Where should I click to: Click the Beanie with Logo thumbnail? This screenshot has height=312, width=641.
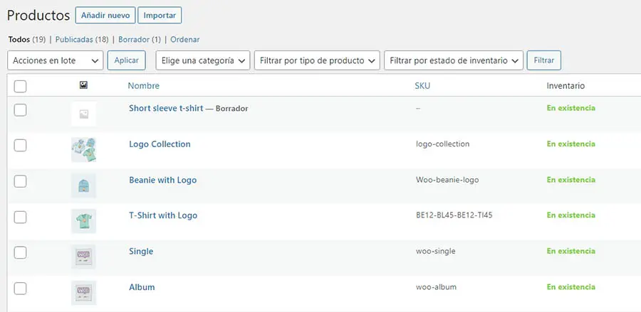(83, 185)
